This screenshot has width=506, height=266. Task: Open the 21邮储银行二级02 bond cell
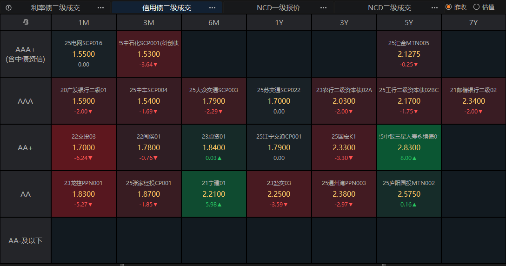coord(473,100)
